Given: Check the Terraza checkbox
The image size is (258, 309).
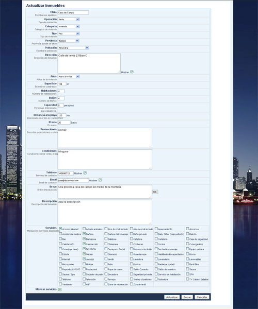Looking at the screenshot, I should pyautogui.click(x=106, y=279).
